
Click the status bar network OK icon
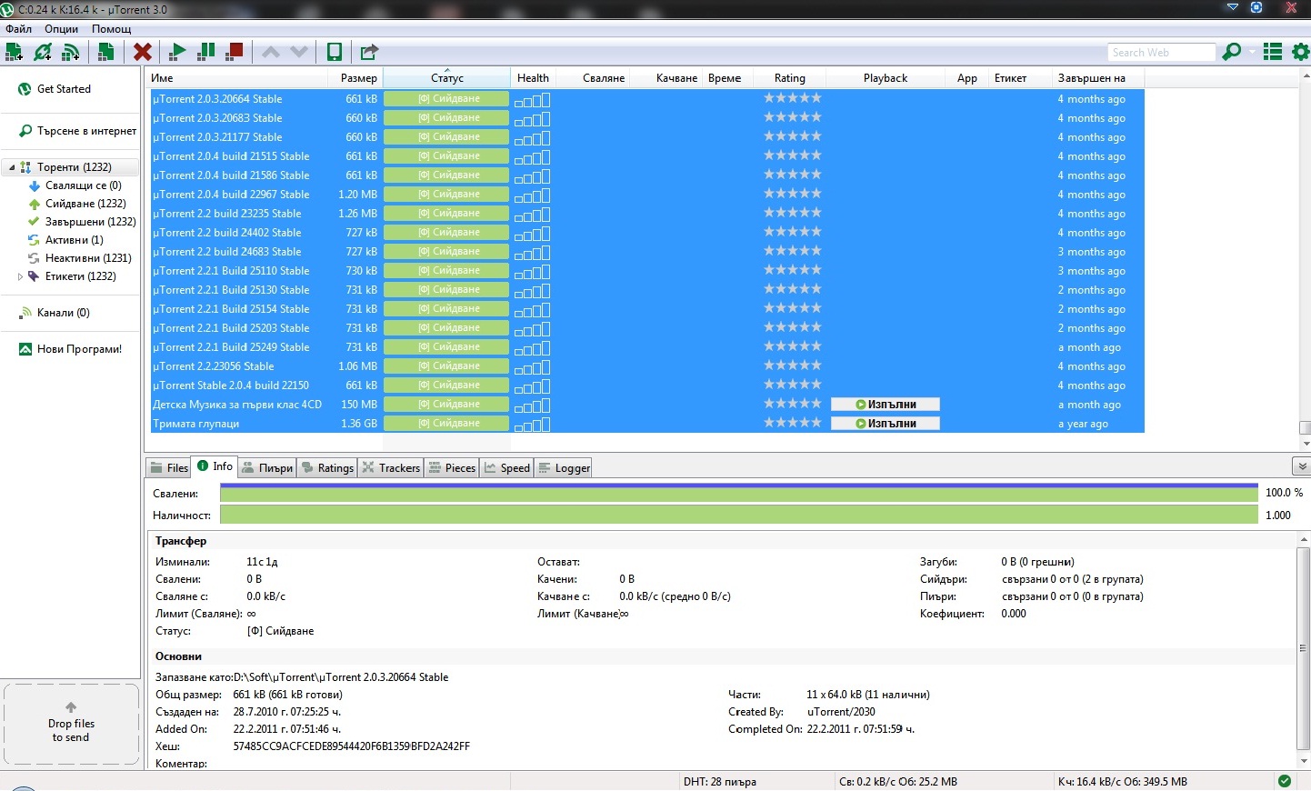tap(1285, 781)
